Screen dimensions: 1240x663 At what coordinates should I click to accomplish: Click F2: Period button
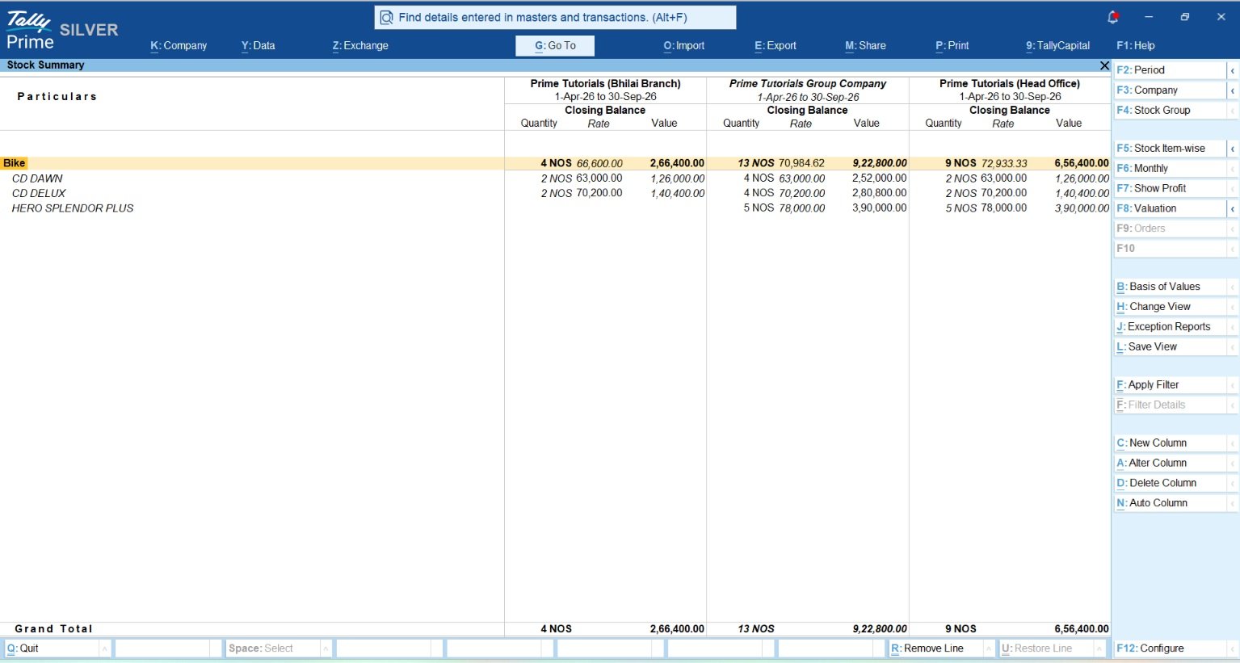point(1170,70)
